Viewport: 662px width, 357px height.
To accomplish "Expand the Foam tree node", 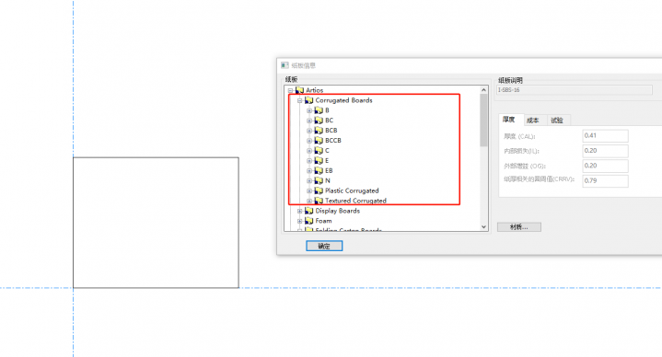I will (x=300, y=221).
